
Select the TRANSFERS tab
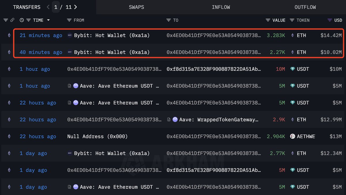26,7
